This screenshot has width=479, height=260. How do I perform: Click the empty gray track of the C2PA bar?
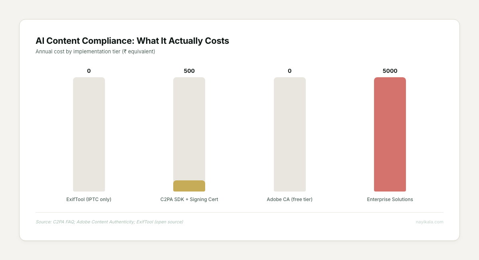(x=189, y=128)
